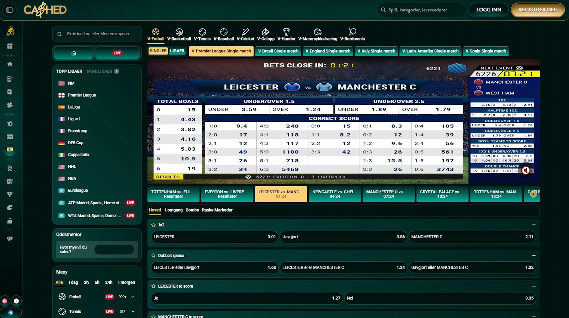Collapse the sidebar with the panel toggle icon

coord(10,10)
